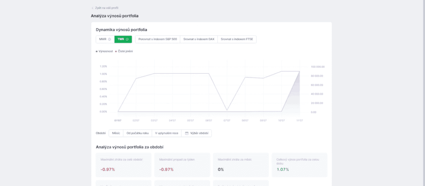This screenshot has width=425, height=186.
Task: Click the info icon next to TWR
Action: coord(127,39)
